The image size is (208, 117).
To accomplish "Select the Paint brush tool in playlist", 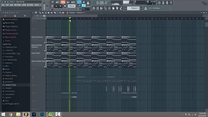I will click(x=43, y=13).
